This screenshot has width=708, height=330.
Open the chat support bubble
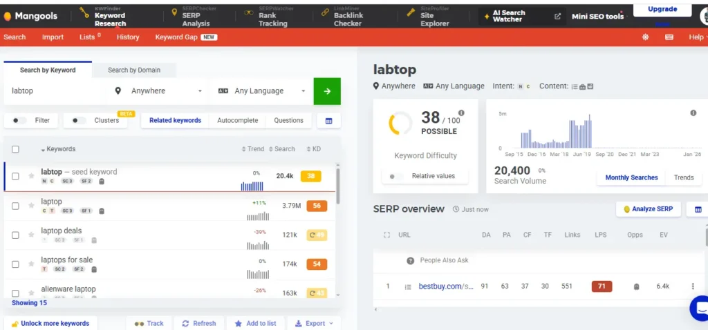[x=700, y=308]
